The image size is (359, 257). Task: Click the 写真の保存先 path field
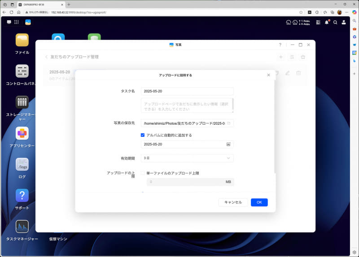(x=187, y=123)
